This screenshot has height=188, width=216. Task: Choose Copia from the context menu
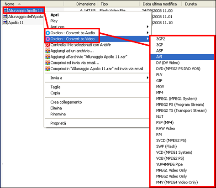[55, 93]
